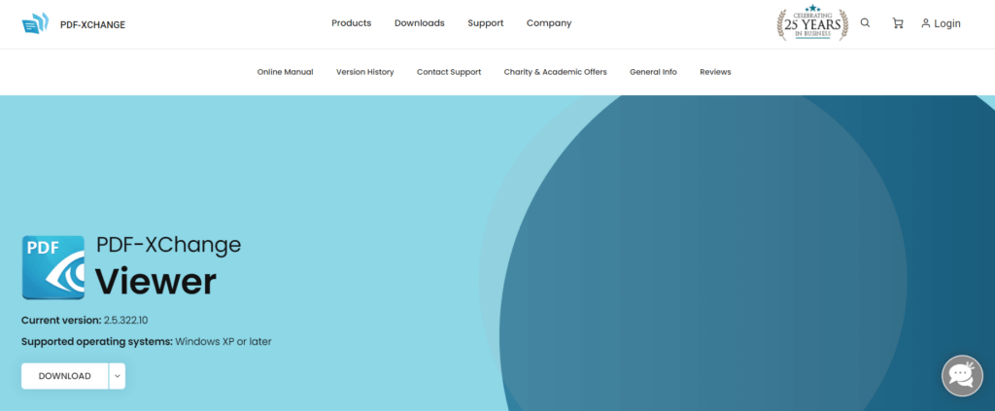Open site search with the magnifier icon
Viewport: 995px width, 411px height.
[866, 23]
